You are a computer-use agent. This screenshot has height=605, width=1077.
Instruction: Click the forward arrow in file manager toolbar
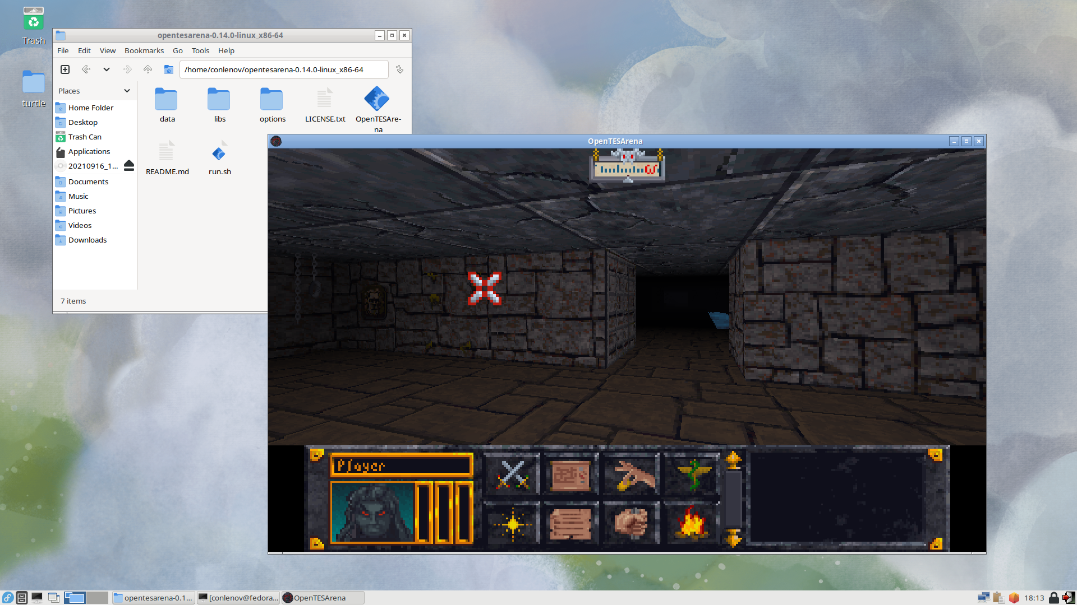(127, 69)
